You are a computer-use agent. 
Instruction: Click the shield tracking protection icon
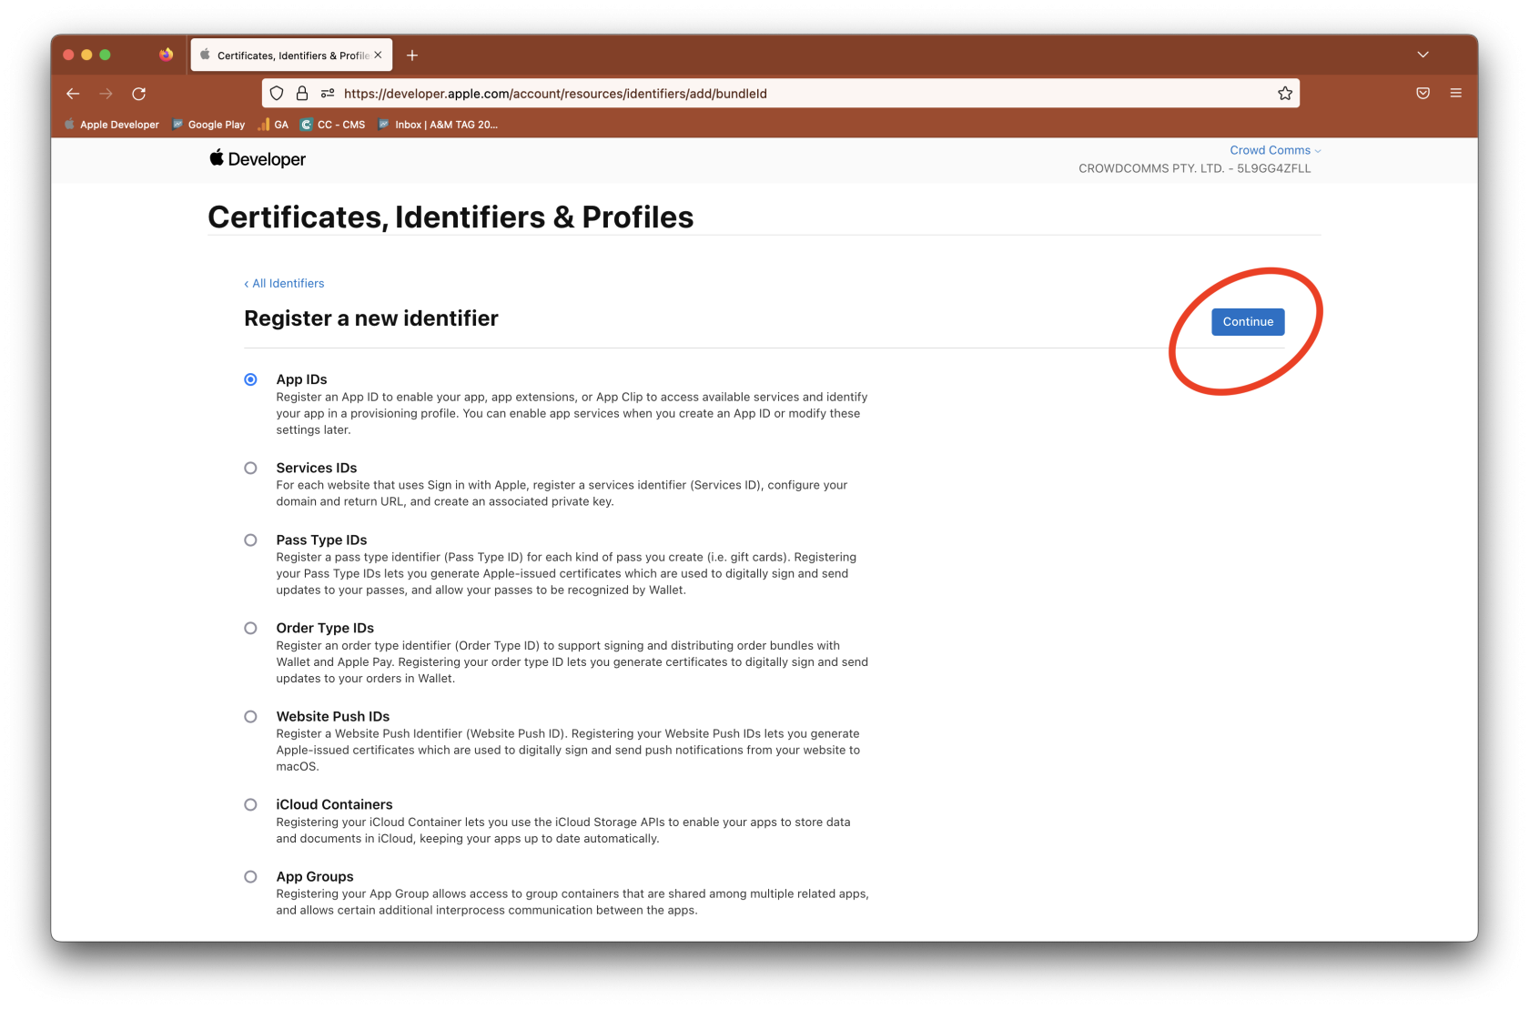tap(277, 94)
